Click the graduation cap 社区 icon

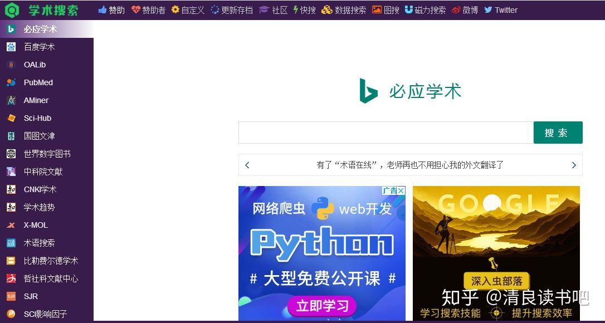coord(264,9)
